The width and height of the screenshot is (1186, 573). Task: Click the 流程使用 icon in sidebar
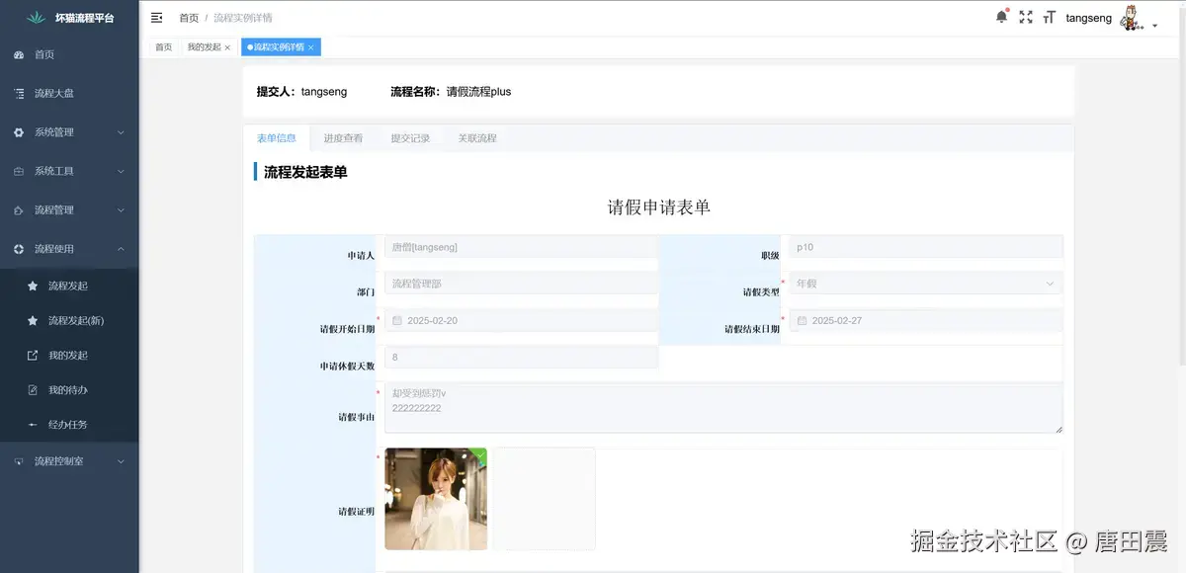click(19, 249)
